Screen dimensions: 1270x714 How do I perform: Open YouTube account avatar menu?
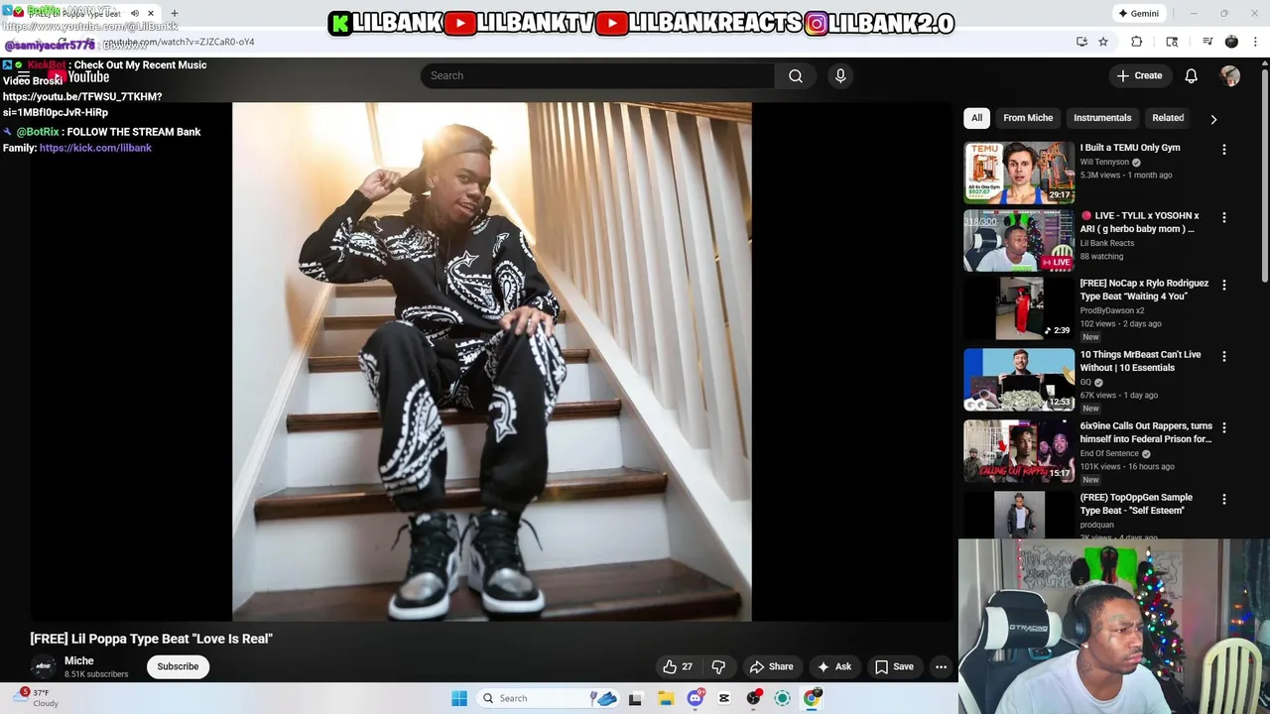pyautogui.click(x=1230, y=75)
